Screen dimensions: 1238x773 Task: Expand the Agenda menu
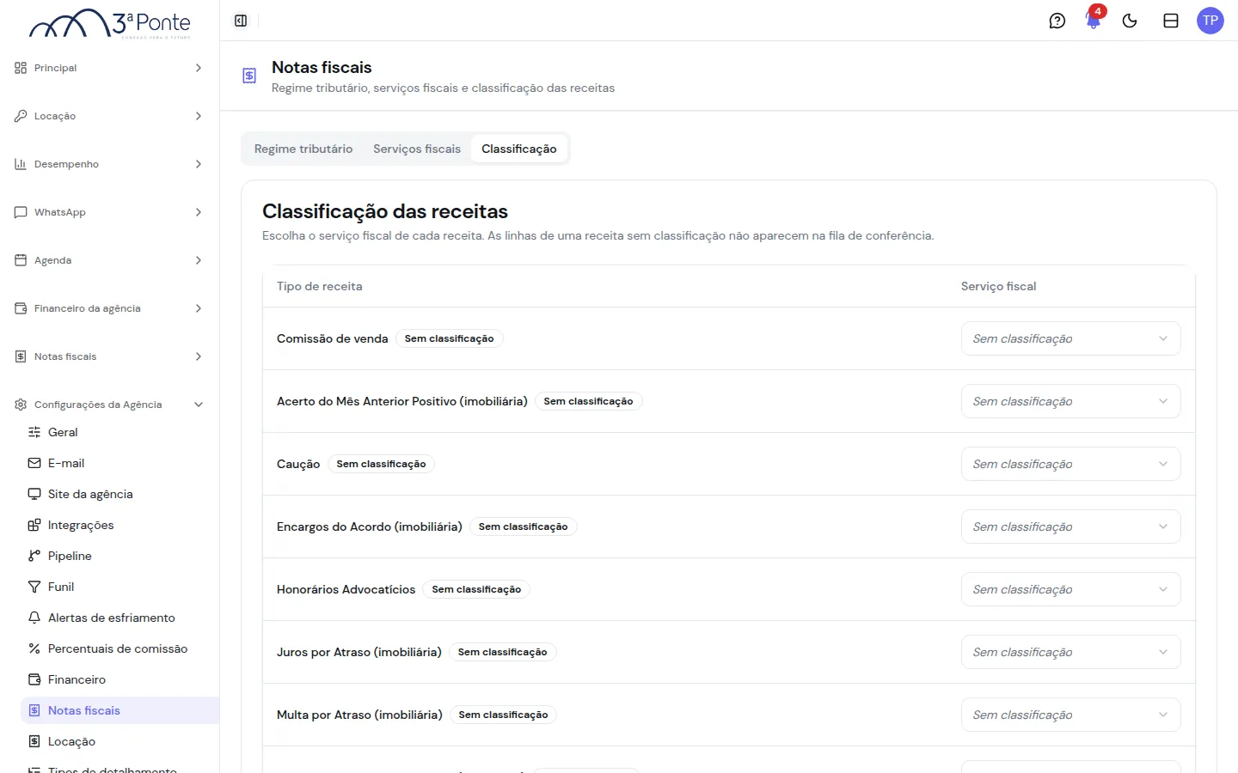click(109, 260)
